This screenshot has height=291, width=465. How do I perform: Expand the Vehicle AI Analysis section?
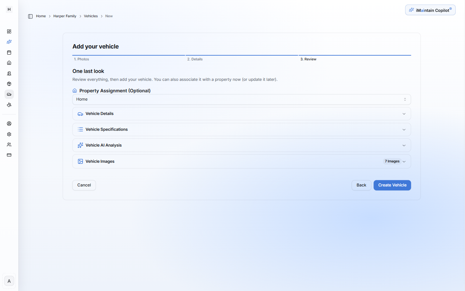tap(241, 145)
